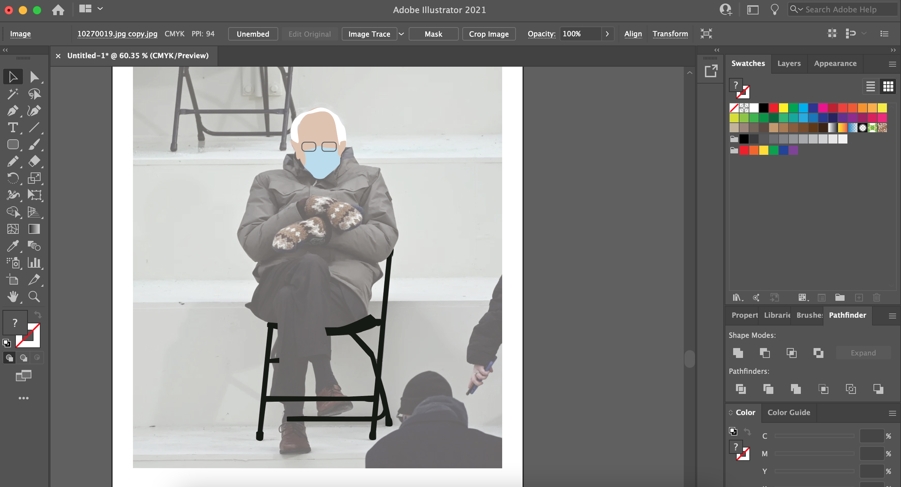Select the Column Graph tool
This screenshot has width=901, height=487.
tap(34, 263)
